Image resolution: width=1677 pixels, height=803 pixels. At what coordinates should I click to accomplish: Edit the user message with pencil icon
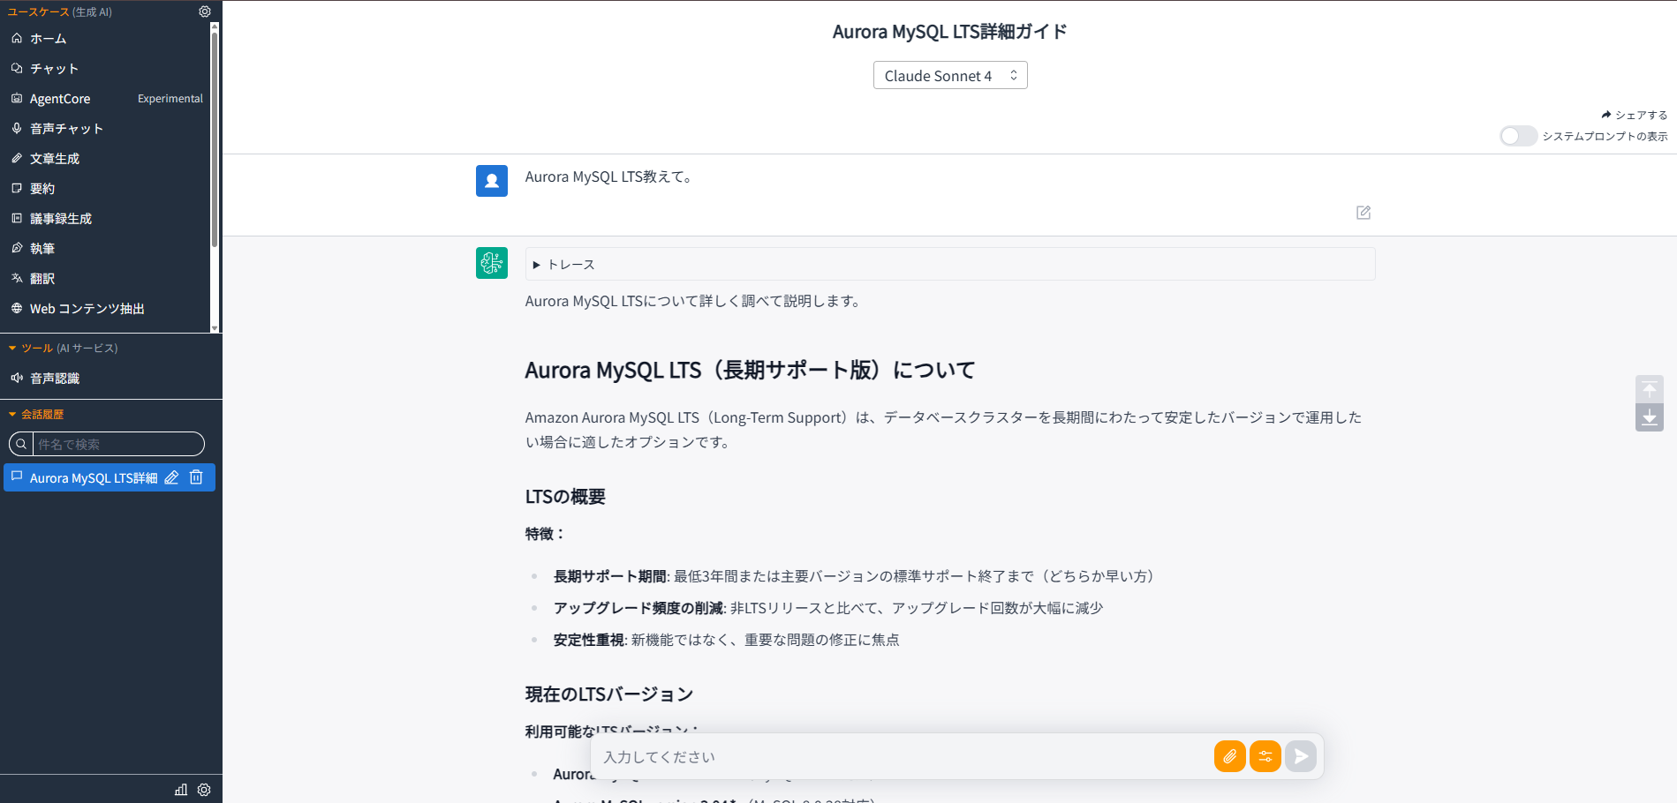1364,213
